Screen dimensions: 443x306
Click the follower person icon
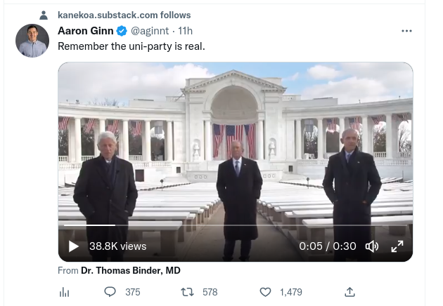click(44, 15)
